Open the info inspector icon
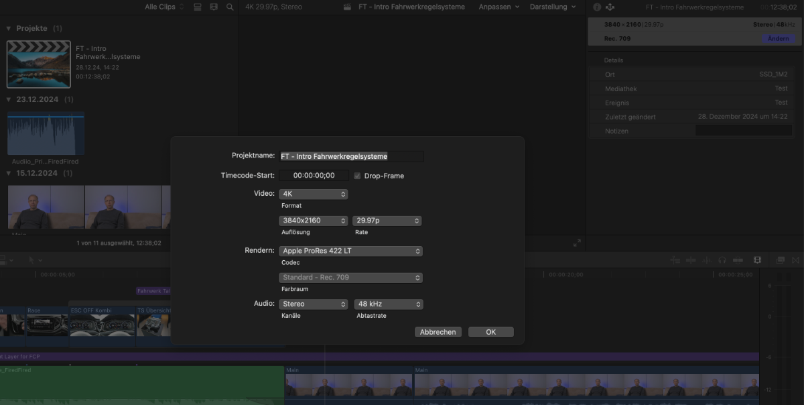 597,7
